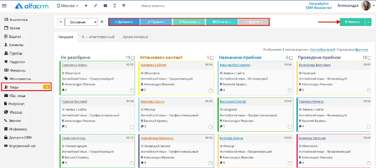This screenshot has height=168, width=376.
Task: Tick the Назначено пробное column checkbox
Action: [x=291, y=58]
